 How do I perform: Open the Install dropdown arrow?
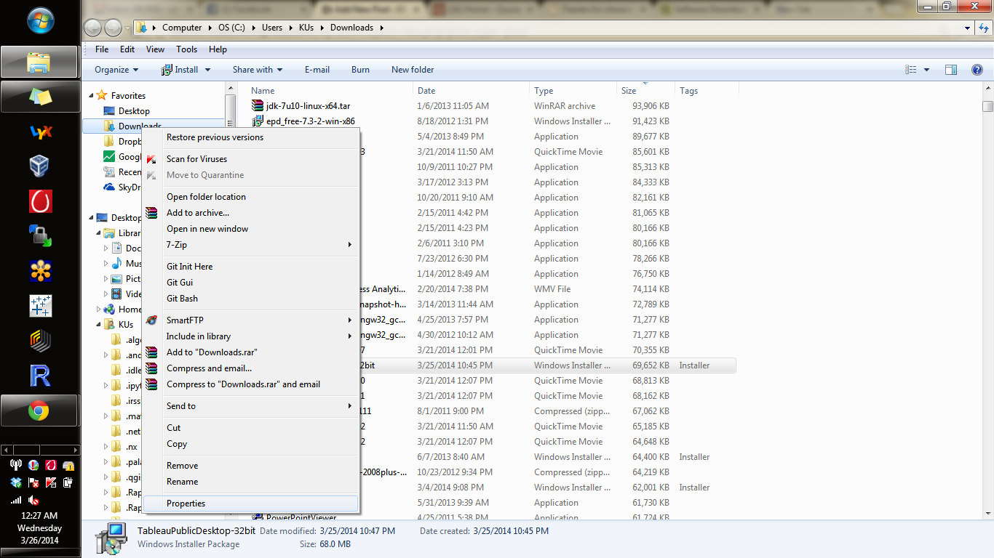click(x=206, y=69)
